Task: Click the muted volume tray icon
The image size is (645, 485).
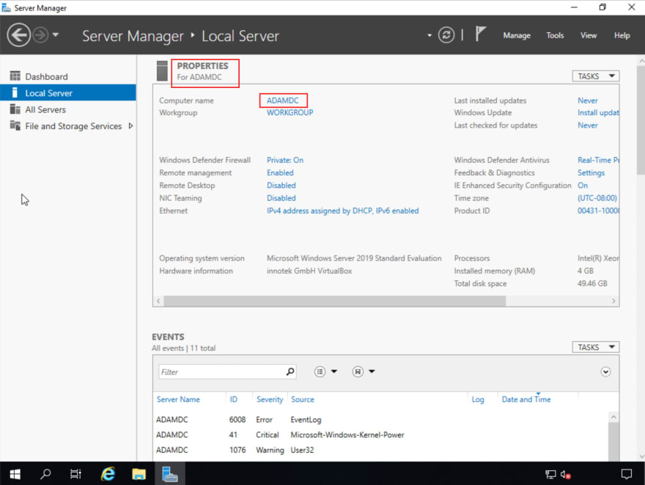Action: 566,474
